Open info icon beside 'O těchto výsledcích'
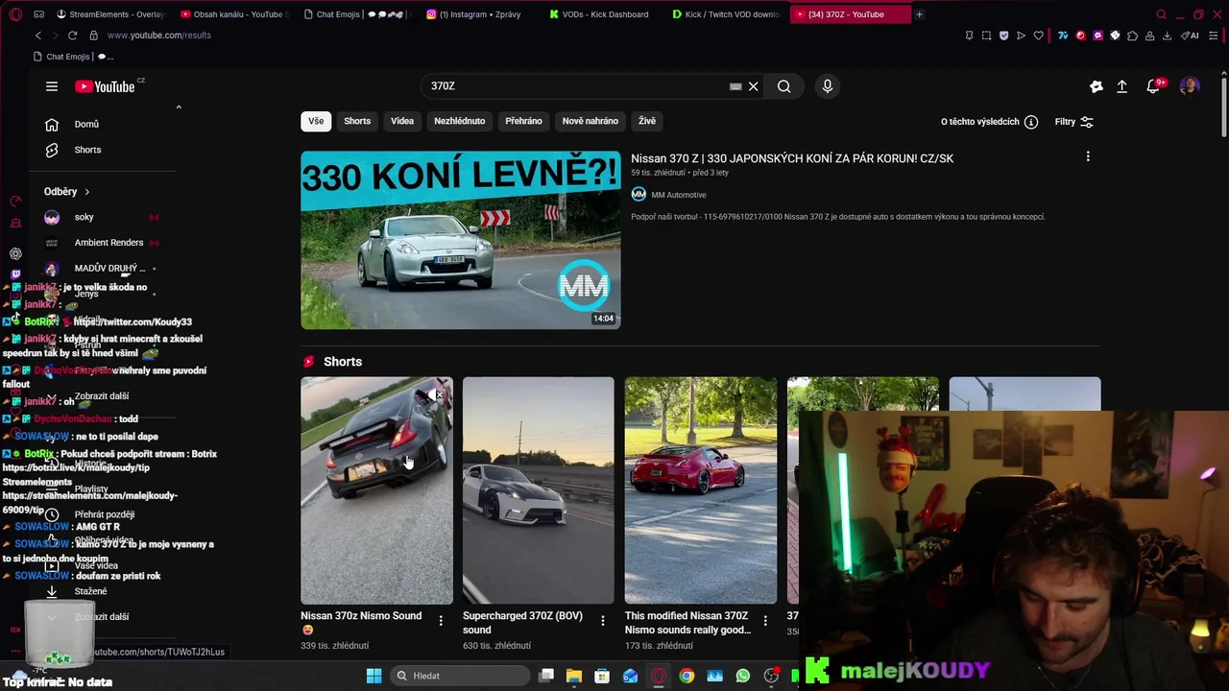 tap(1031, 122)
